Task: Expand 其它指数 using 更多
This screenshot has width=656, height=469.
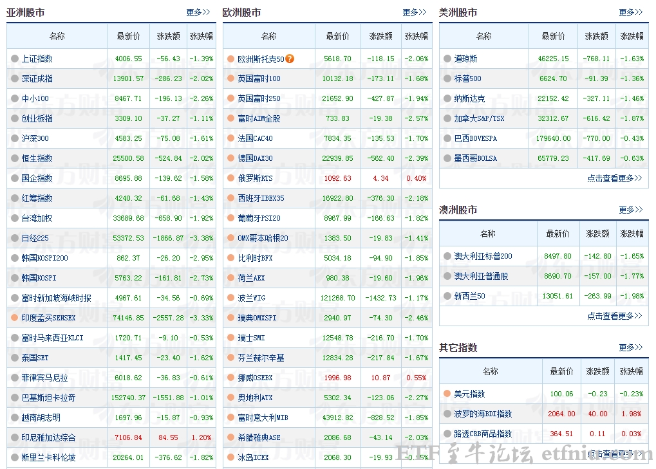Action: (x=630, y=347)
